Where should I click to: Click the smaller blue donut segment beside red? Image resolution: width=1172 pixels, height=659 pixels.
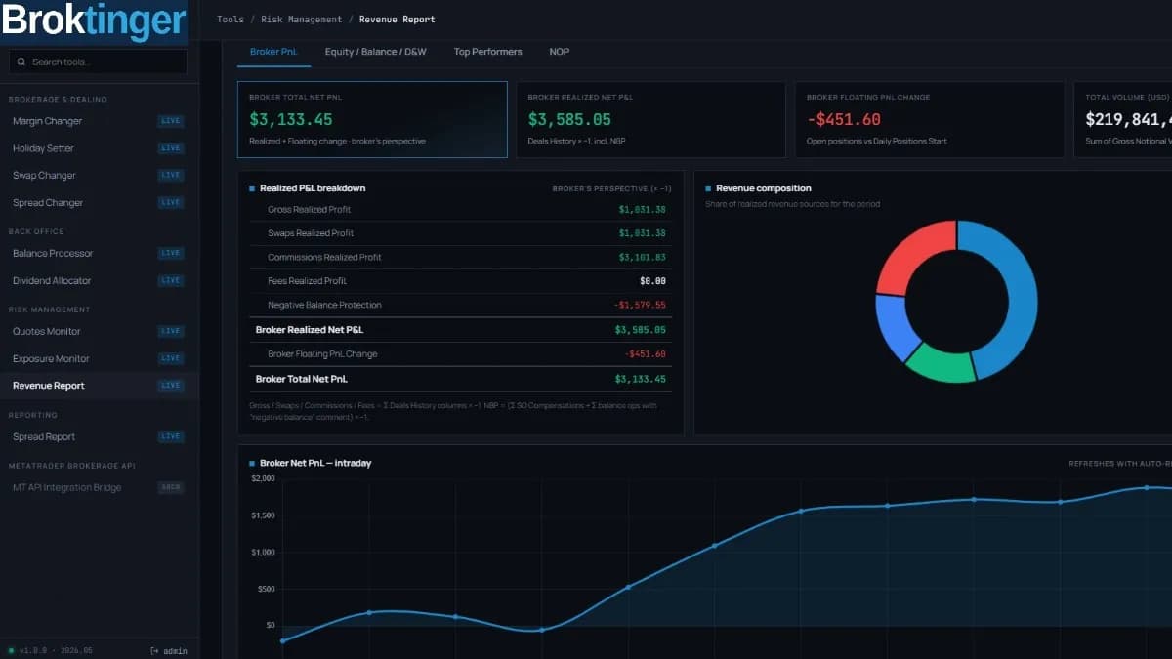(895, 326)
